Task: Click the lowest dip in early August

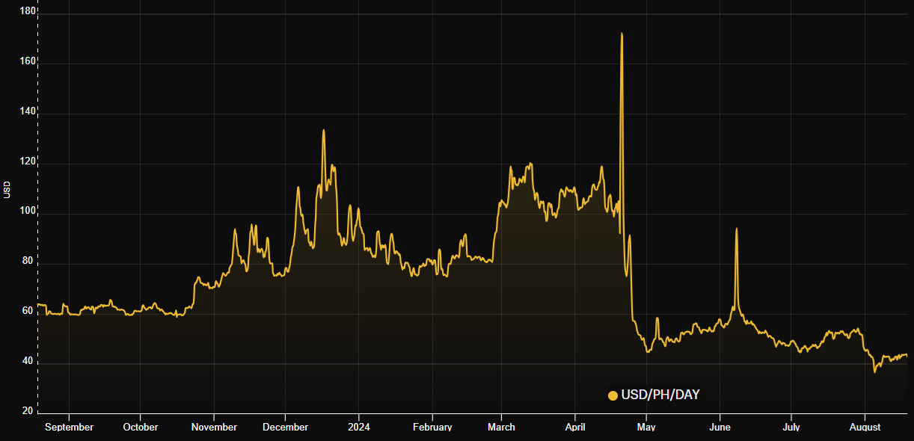Action: (875, 371)
